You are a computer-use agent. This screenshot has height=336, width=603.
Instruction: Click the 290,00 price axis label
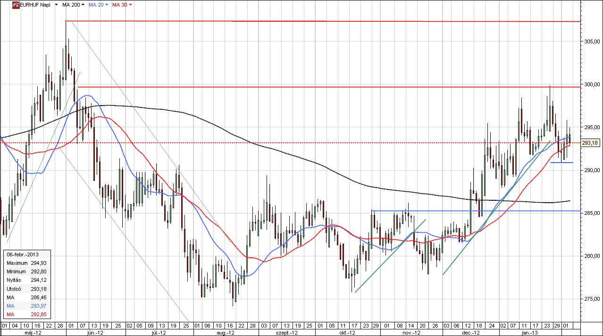point(592,170)
